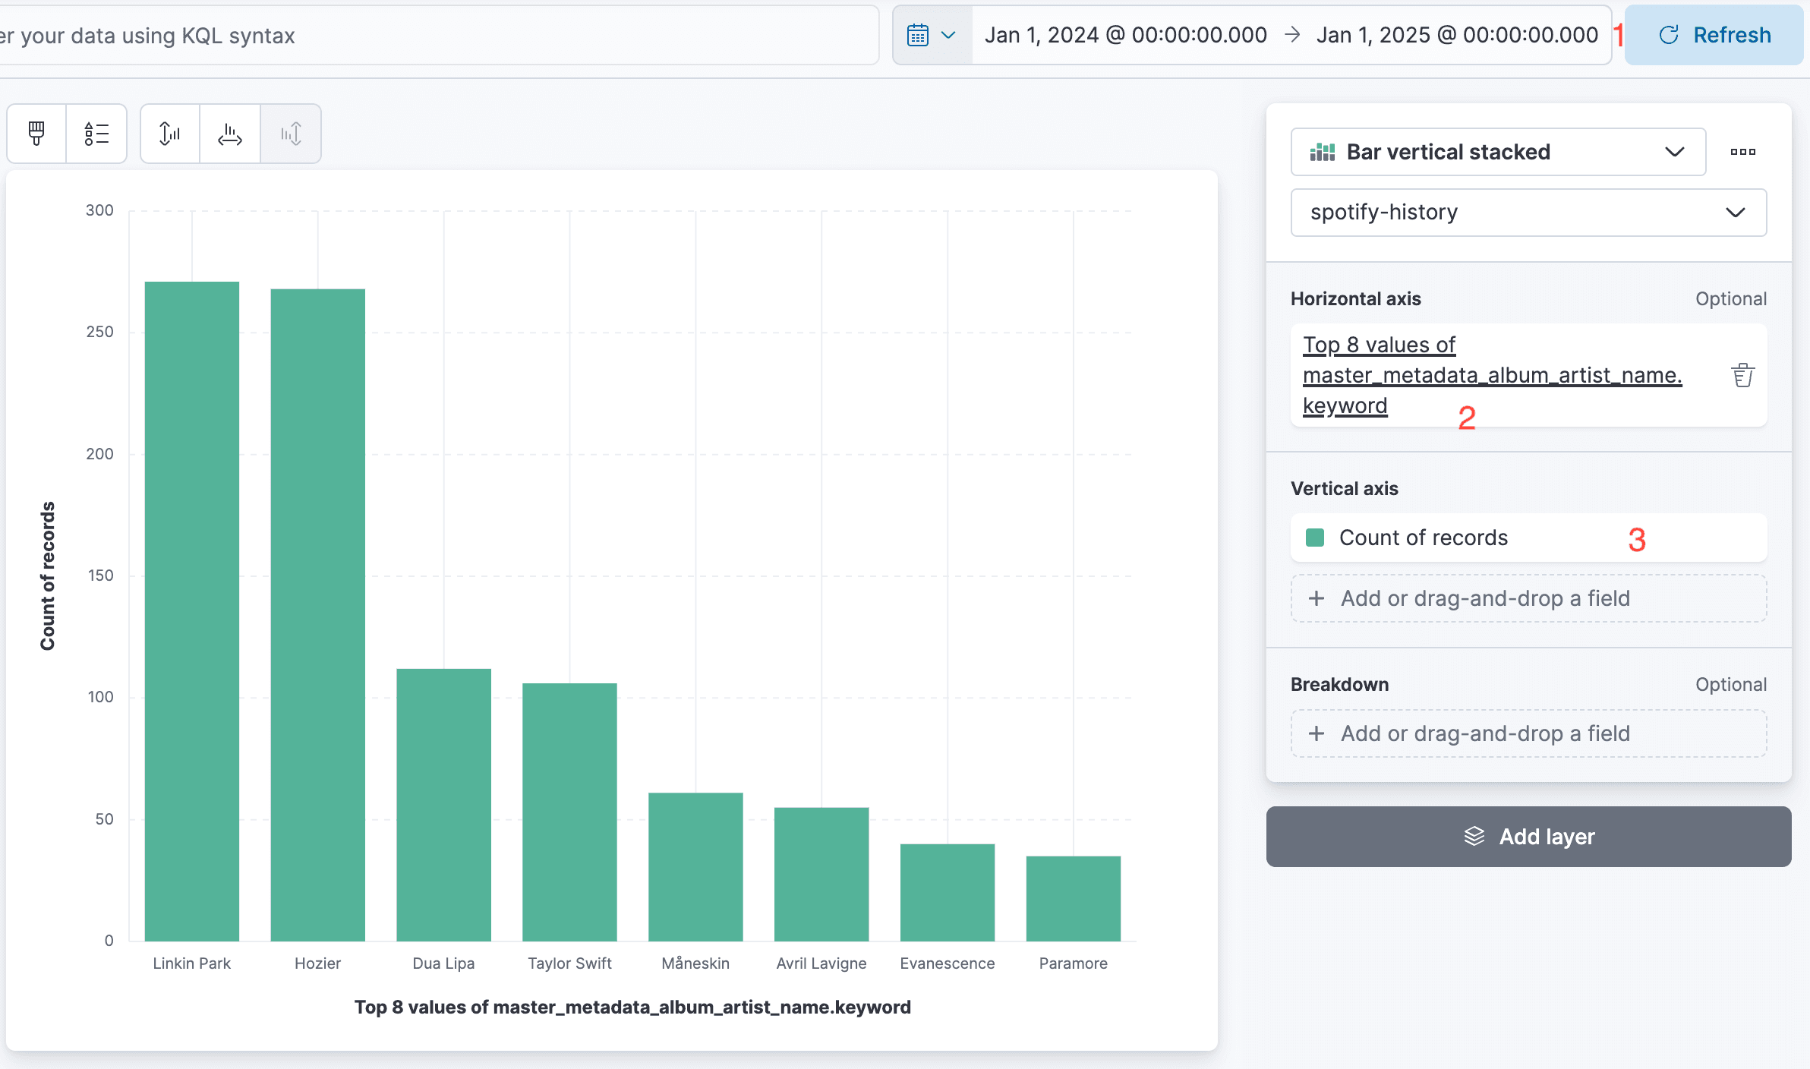Open left axis settings icon
This screenshot has width=1810, height=1069.
(x=169, y=134)
